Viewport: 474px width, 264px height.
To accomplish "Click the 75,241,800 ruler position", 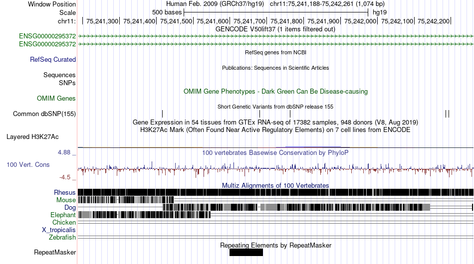I will pyautogui.click(x=286, y=21).
